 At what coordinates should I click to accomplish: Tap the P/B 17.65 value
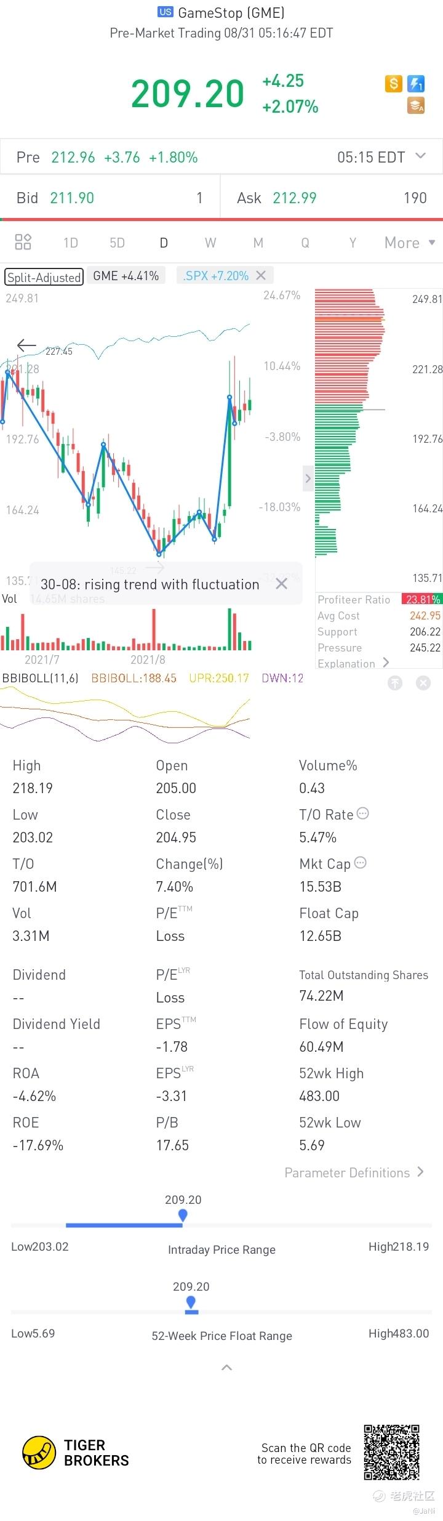[x=172, y=1145]
